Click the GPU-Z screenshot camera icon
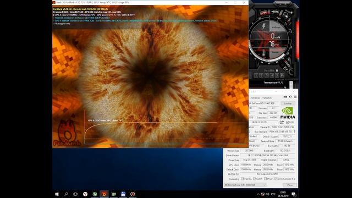The image size is (352, 198). (285, 97)
